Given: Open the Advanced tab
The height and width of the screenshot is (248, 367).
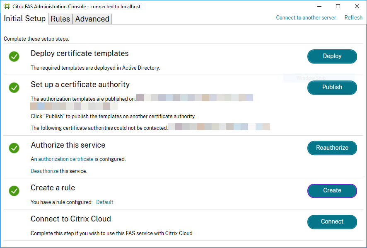Looking at the screenshot, I should point(92,19).
